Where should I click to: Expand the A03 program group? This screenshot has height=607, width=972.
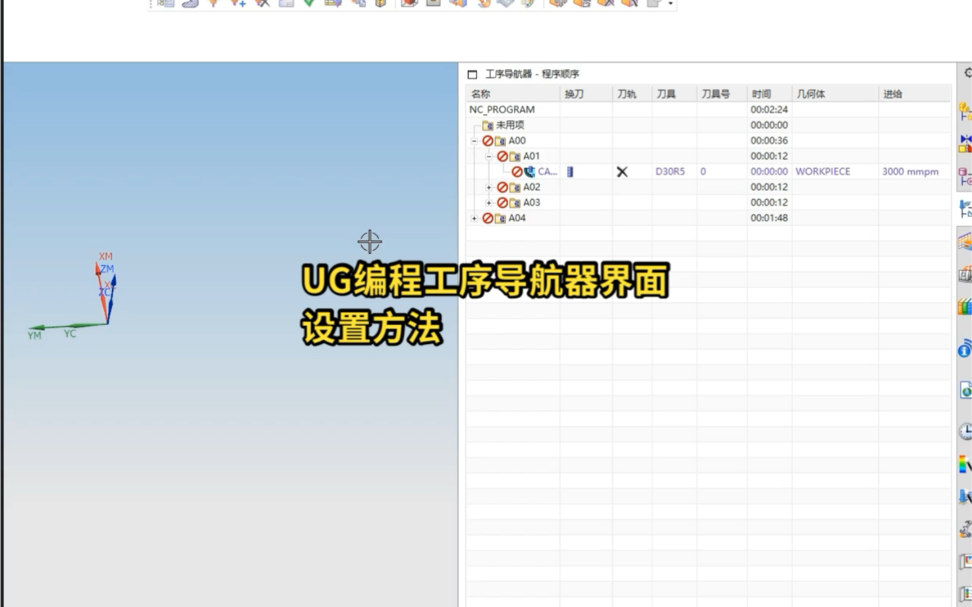[x=489, y=203]
